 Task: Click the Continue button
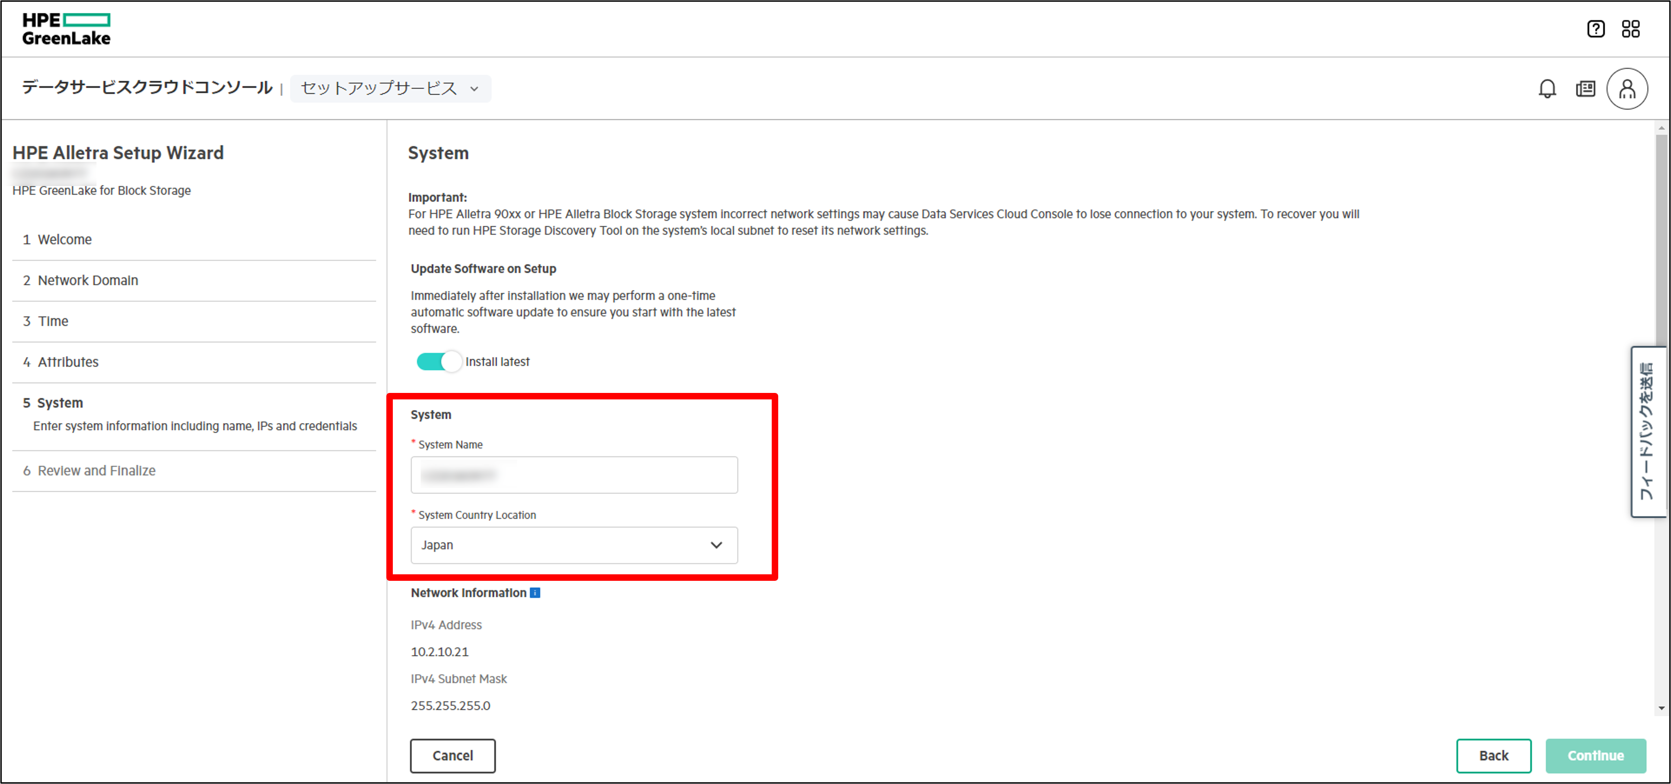point(1596,755)
